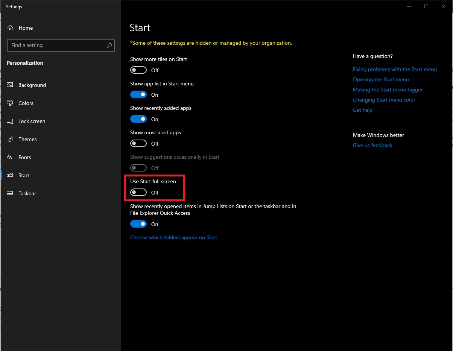Screen dimensions: 453x351
Task: Maximize the Settings window
Action: (426, 6)
